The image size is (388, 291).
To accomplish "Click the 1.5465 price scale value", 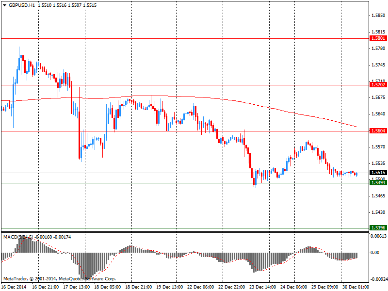I will tap(378, 196).
